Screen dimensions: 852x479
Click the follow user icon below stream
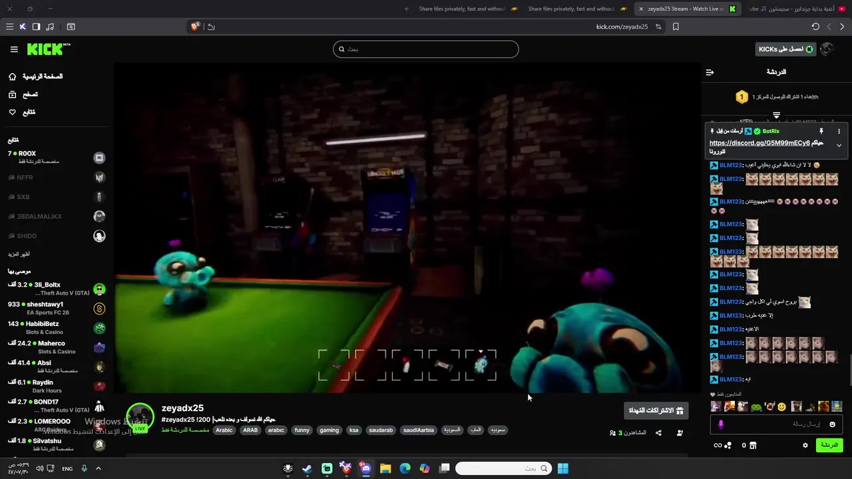pyautogui.click(x=680, y=433)
